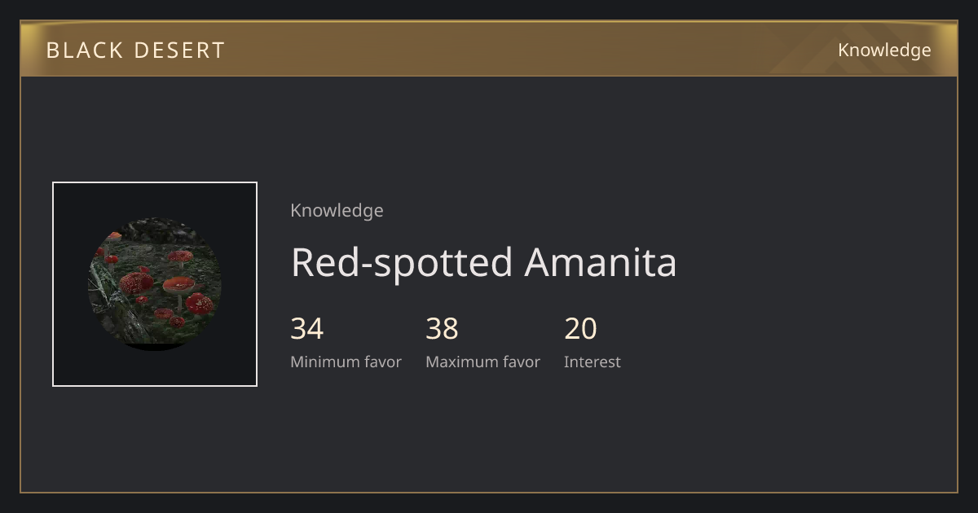This screenshot has width=978, height=513.
Task: Click the white-bordered image frame
Action: tap(155, 284)
